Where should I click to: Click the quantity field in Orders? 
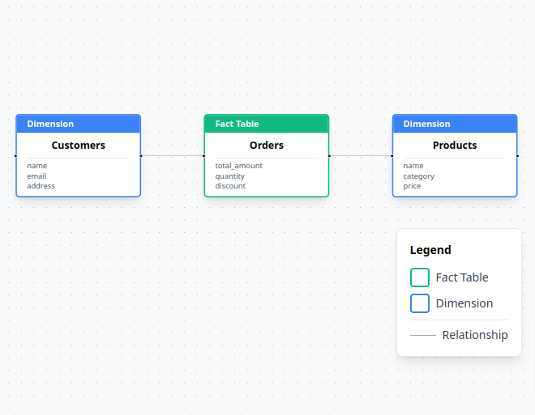pos(229,176)
